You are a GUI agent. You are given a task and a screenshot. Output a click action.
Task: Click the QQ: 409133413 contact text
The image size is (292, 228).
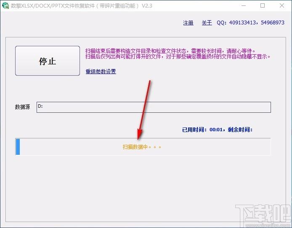236,23
